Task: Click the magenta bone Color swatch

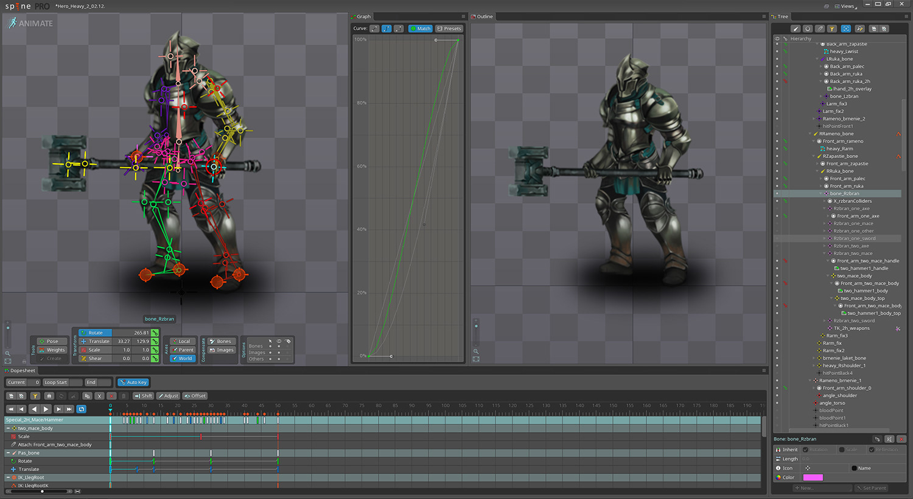Action: [813, 477]
